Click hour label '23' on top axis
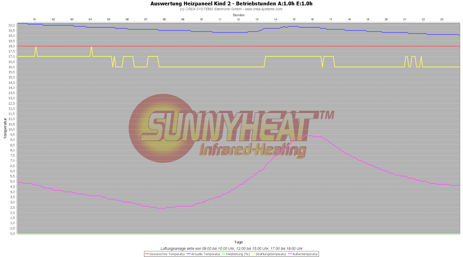The height and width of the screenshot is (257, 463). tap(442, 19)
